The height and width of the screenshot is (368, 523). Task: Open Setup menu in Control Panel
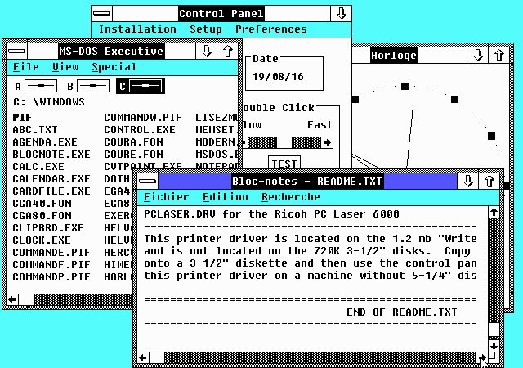click(206, 29)
